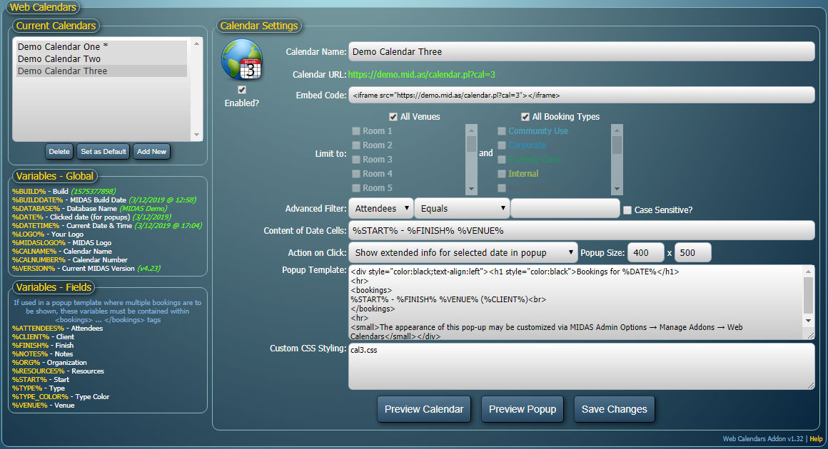The width and height of the screenshot is (828, 449).
Task: Click the %DATETIME% global variable
Action: click(36, 225)
